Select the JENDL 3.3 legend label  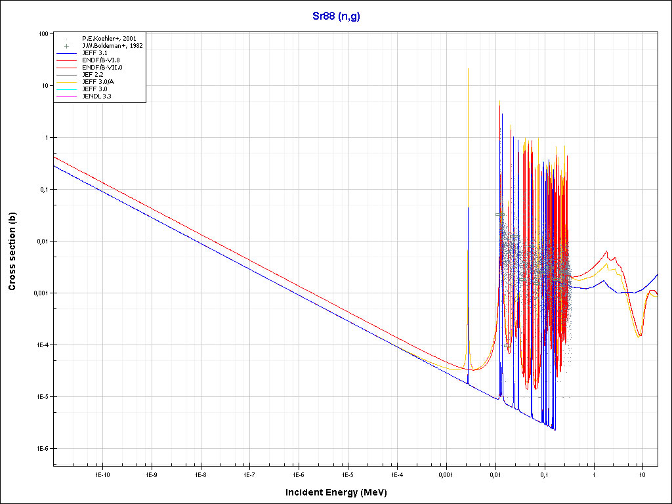point(97,96)
